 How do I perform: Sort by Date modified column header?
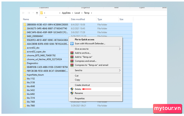coord(78,19)
